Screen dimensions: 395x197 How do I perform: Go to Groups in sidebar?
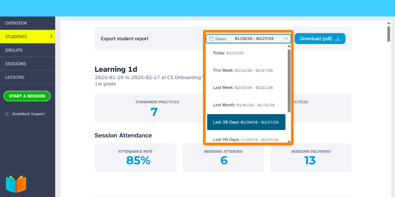coord(28,50)
